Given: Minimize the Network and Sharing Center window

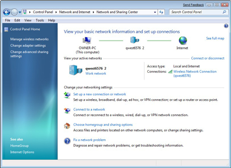Looking at the screenshot, I should (x=209, y=5).
